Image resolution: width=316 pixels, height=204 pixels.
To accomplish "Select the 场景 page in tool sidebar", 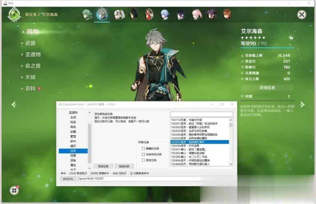I will (73, 155).
